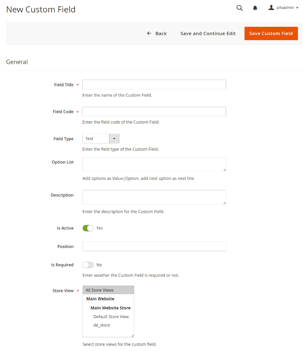The height and width of the screenshot is (351, 308).
Task: Click the Description textarea
Action: point(154,197)
